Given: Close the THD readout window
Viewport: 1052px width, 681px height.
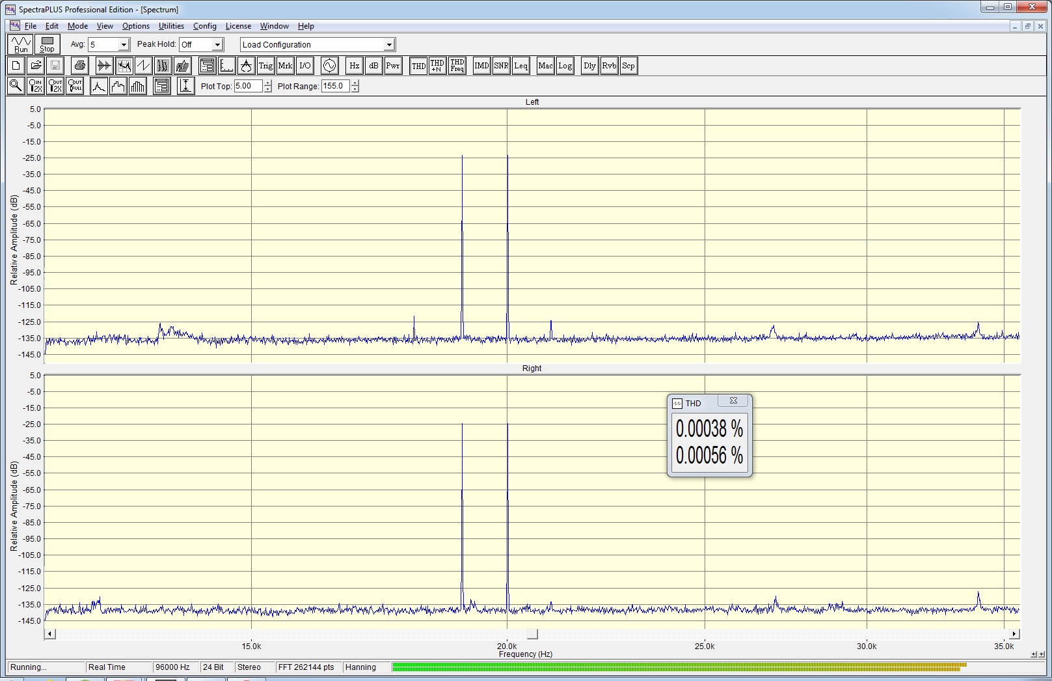Looking at the screenshot, I should click(x=733, y=401).
